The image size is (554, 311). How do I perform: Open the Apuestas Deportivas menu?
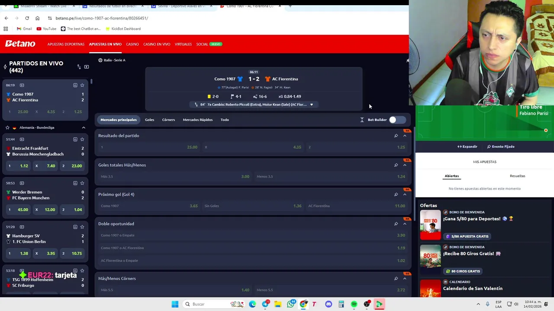tap(66, 44)
